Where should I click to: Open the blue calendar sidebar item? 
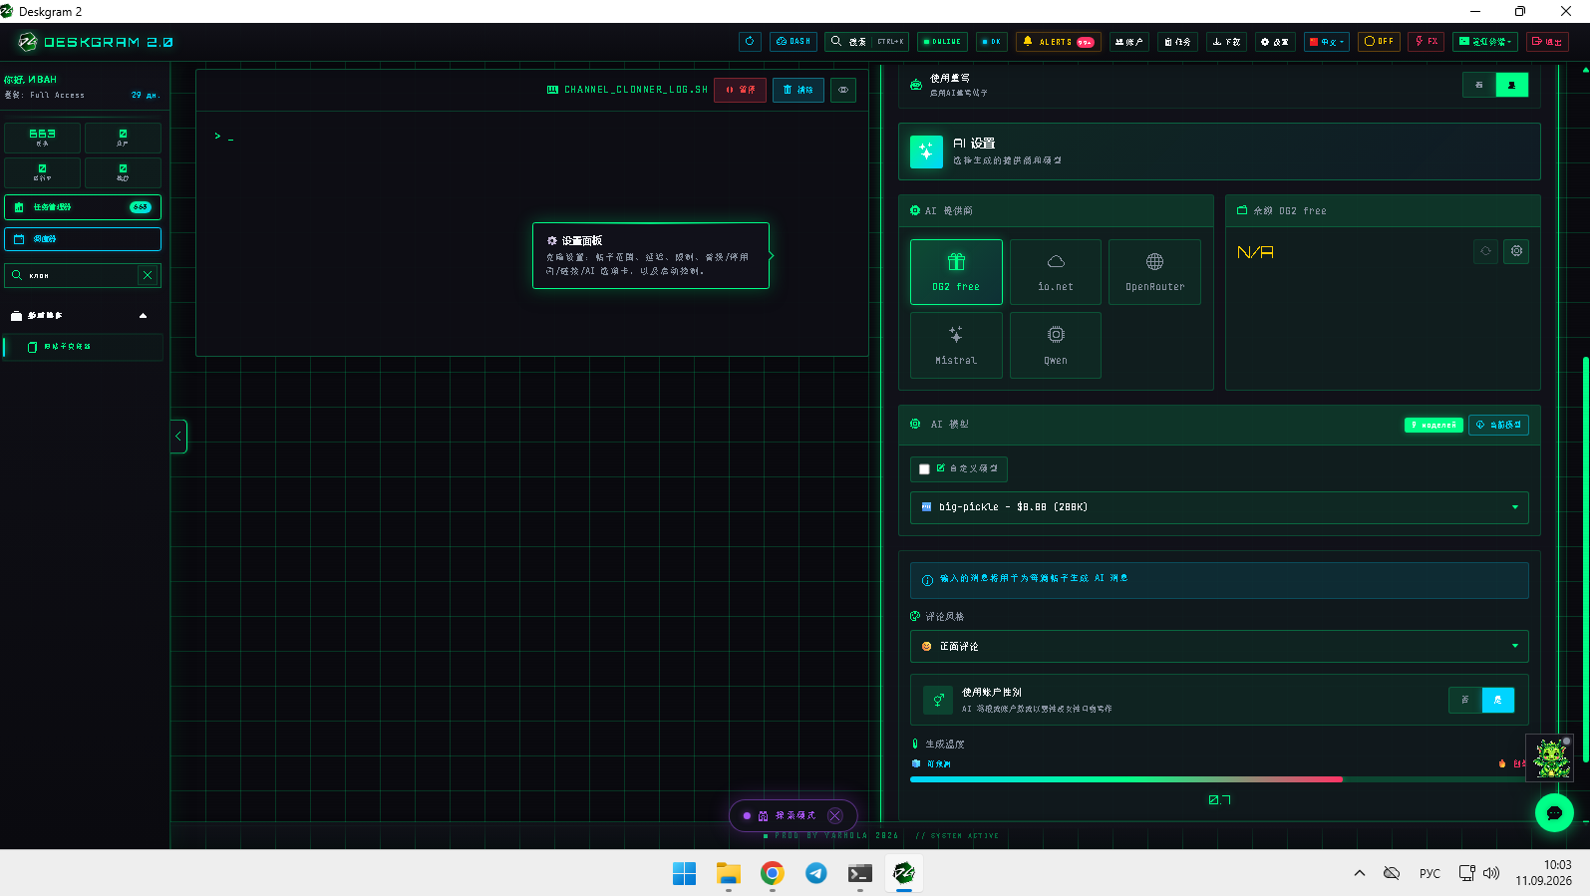tap(83, 239)
